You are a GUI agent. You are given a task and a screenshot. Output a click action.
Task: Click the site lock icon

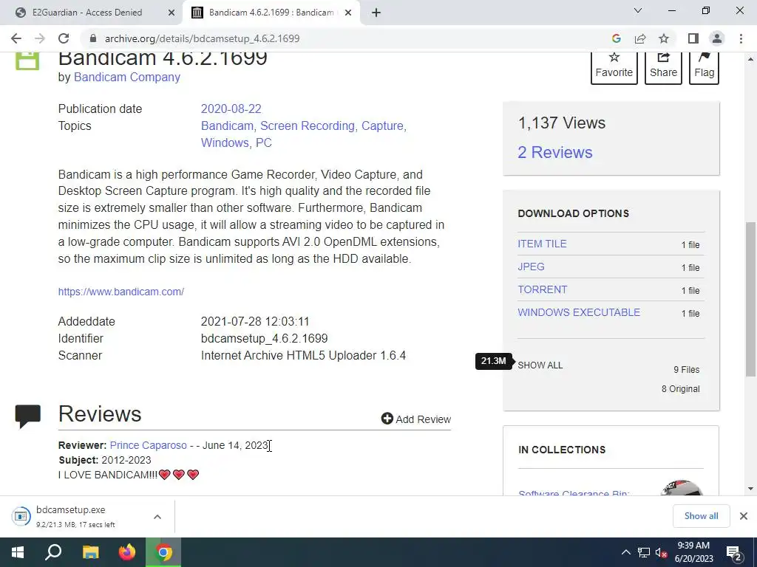tap(94, 38)
